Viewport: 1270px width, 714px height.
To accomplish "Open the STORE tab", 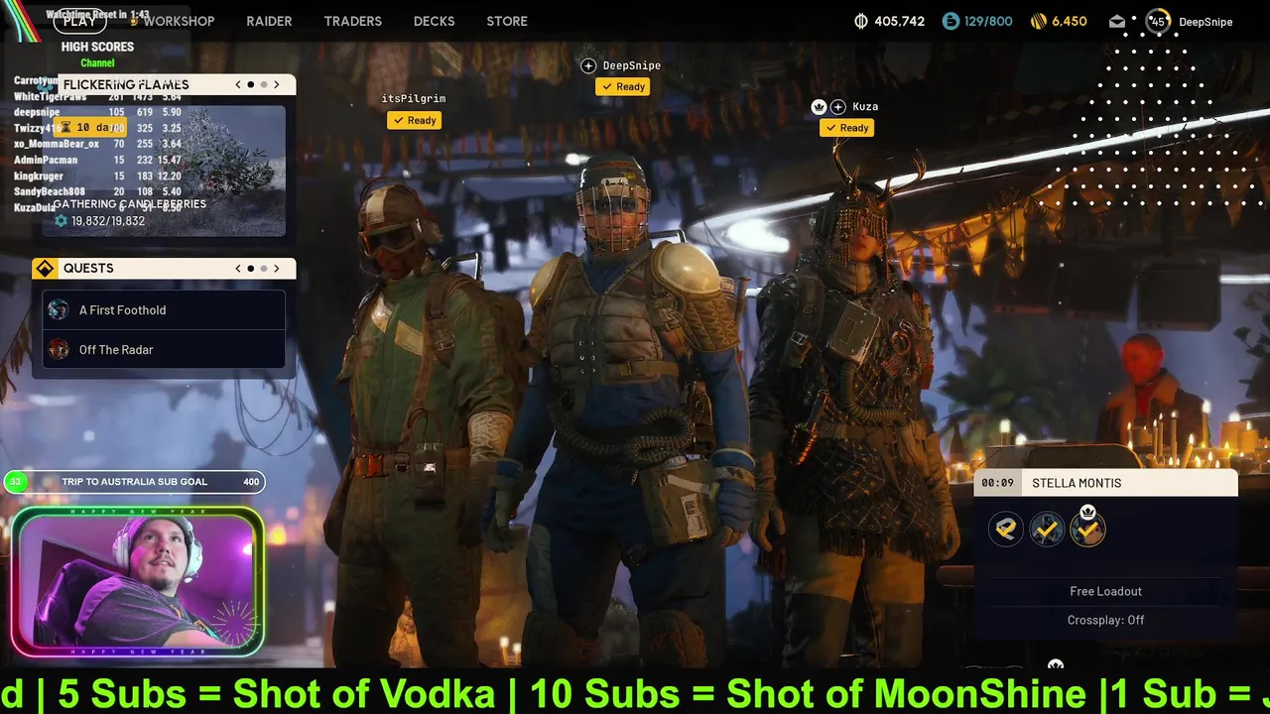I will coord(507,21).
